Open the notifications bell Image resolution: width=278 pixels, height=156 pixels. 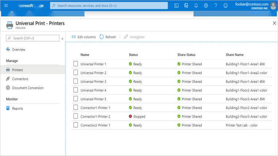pos(196,5)
